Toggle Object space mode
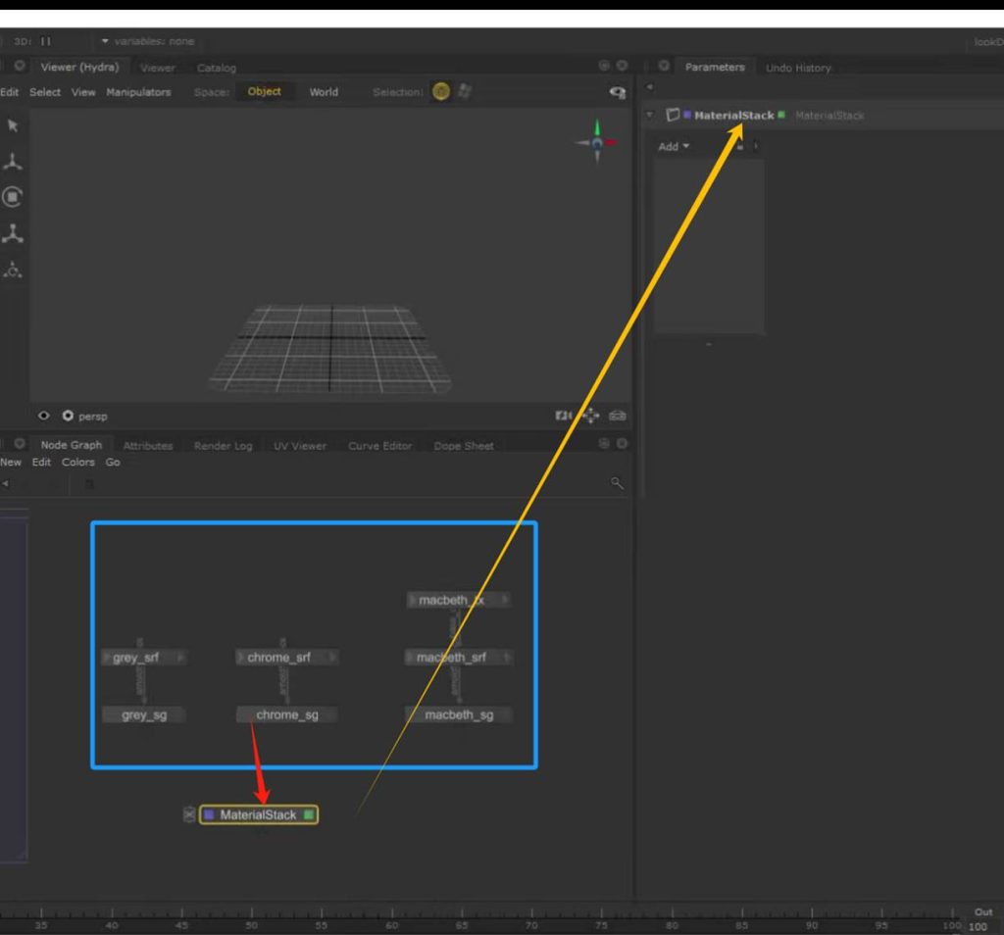The height and width of the screenshot is (935, 1004). [x=264, y=92]
